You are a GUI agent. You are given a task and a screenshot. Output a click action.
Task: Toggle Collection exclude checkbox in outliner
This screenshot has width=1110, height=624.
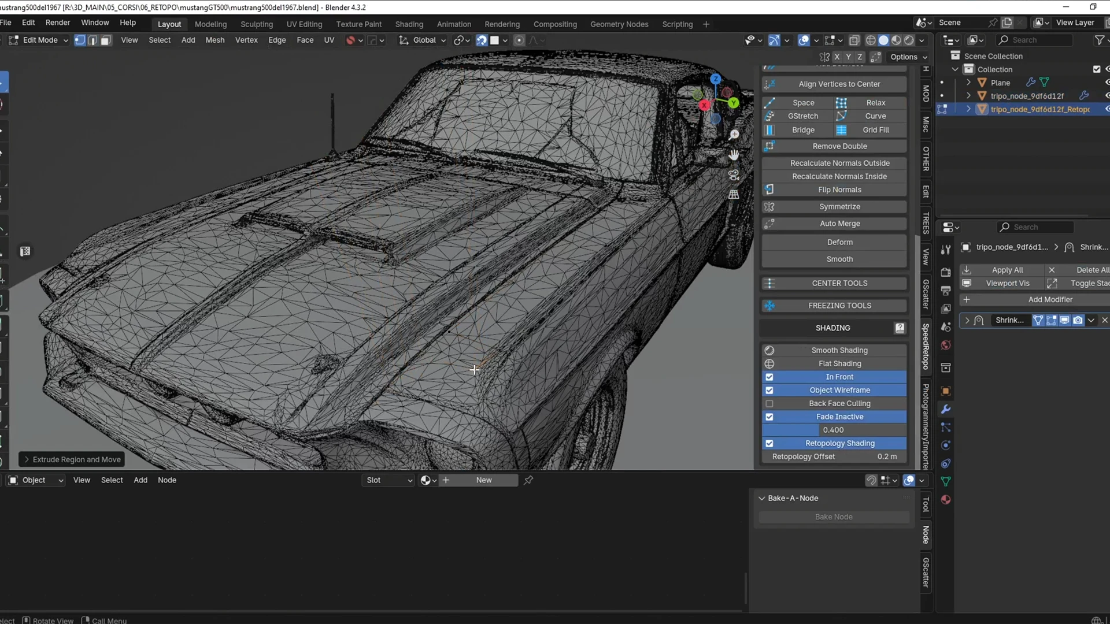[x=1097, y=69]
